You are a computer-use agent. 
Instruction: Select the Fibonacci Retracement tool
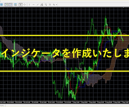point(46,5)
